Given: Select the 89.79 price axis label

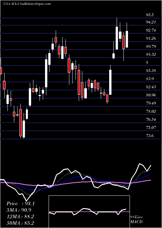Looking at the screenshot, I should coord(151,47).
